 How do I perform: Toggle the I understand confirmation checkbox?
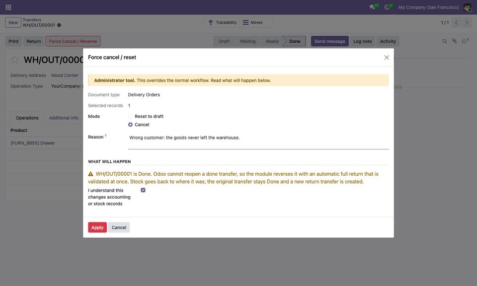coord(143,190)
